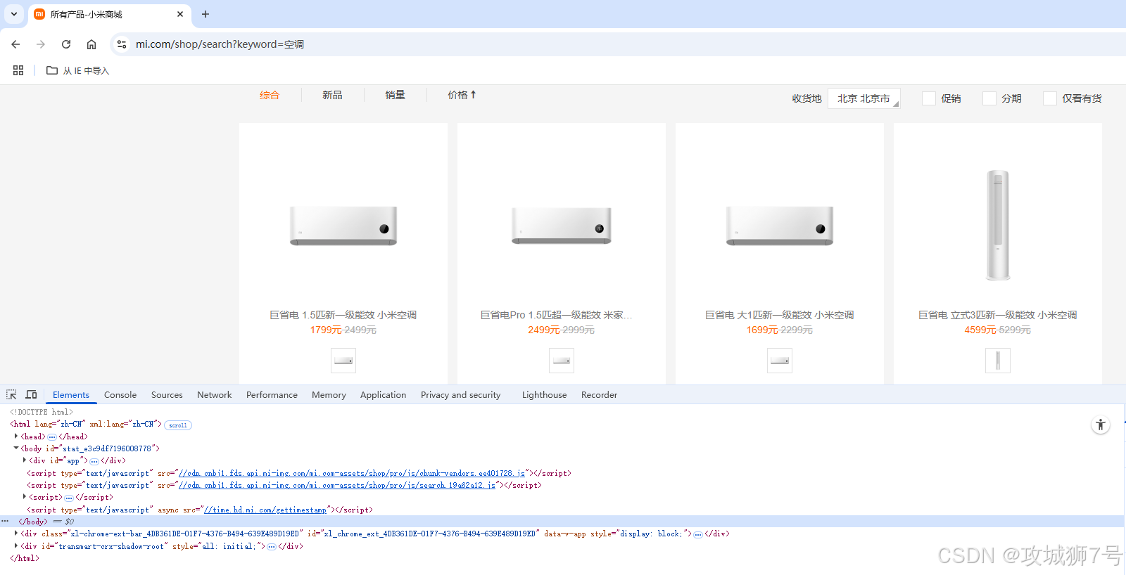Switch to the Sources DevTools tab
The width and height of the screenshot is (1126, 575).
167,395
